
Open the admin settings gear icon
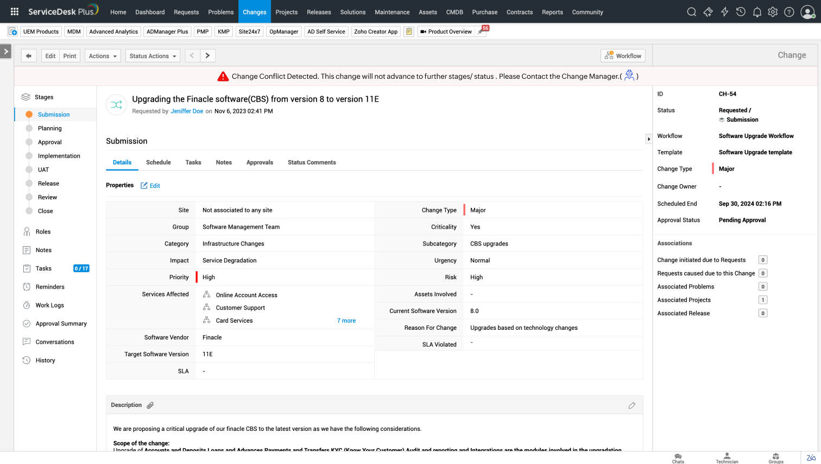point(773,12)
